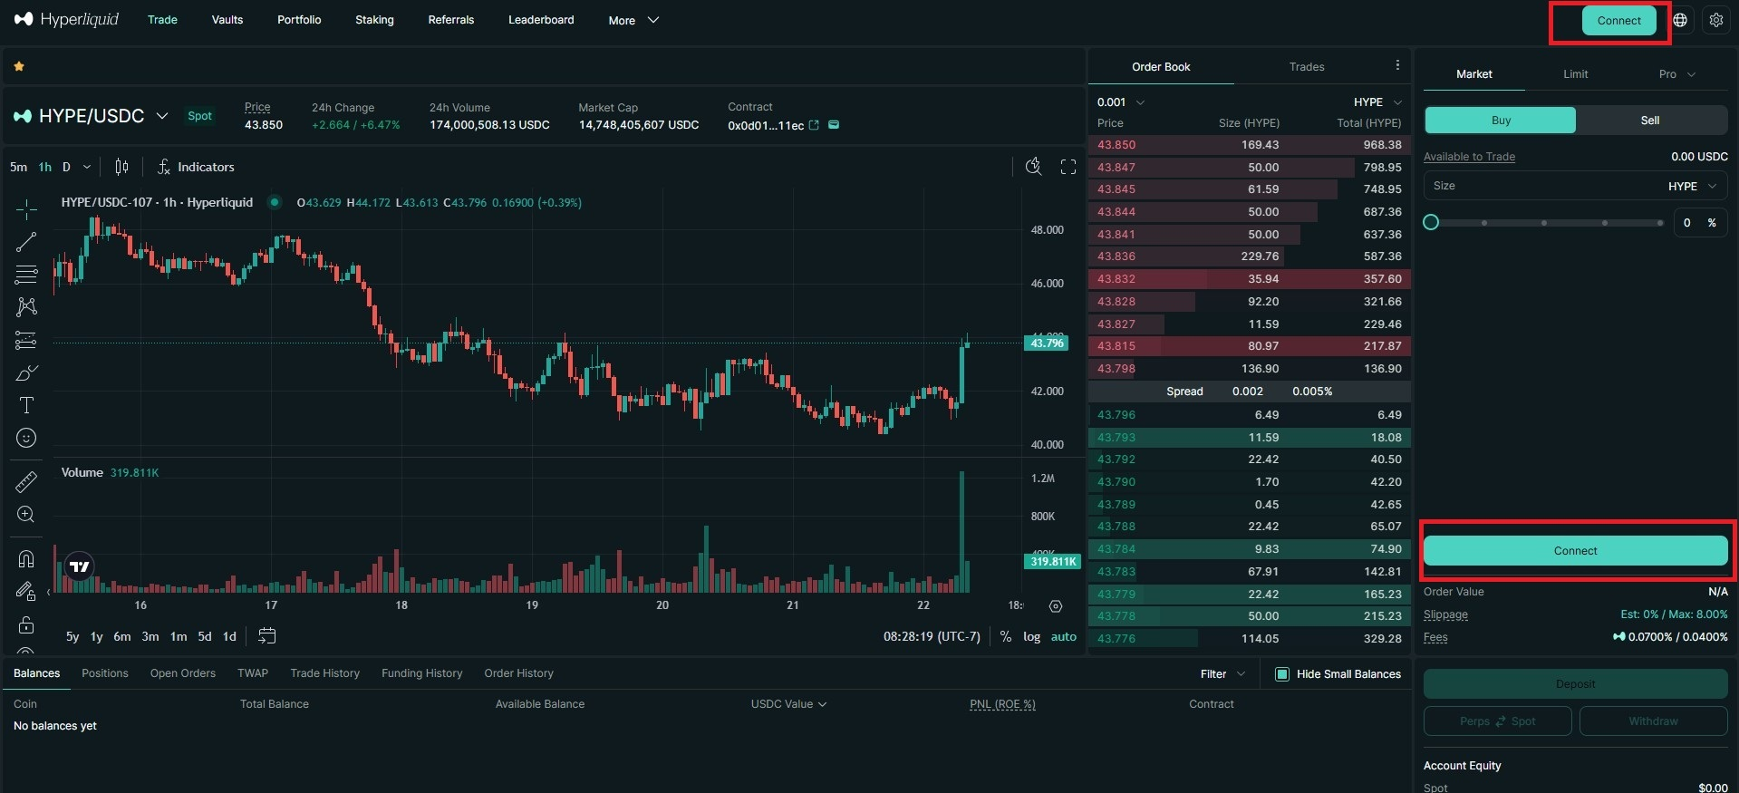Open the balances Filter dropdown

pos(1222,673)
